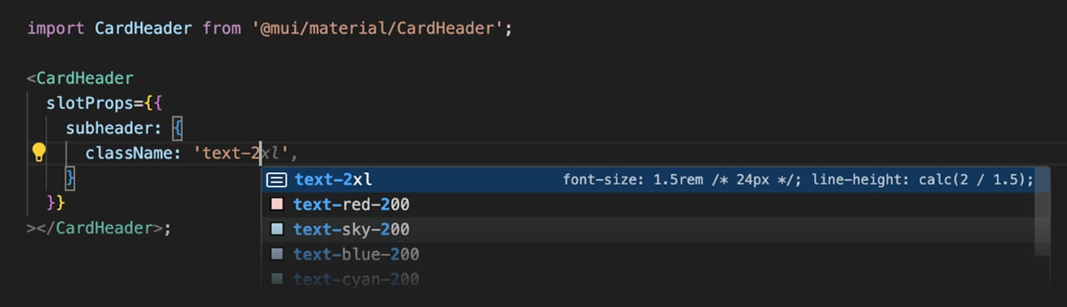Viewport: 1067px width, 307px height.
Task: Choose the text-red-200 suggestion
Action: (x=351, y=204)
